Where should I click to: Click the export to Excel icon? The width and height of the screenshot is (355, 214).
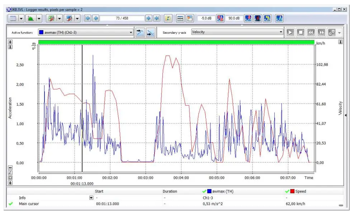[x=51, y=18]
